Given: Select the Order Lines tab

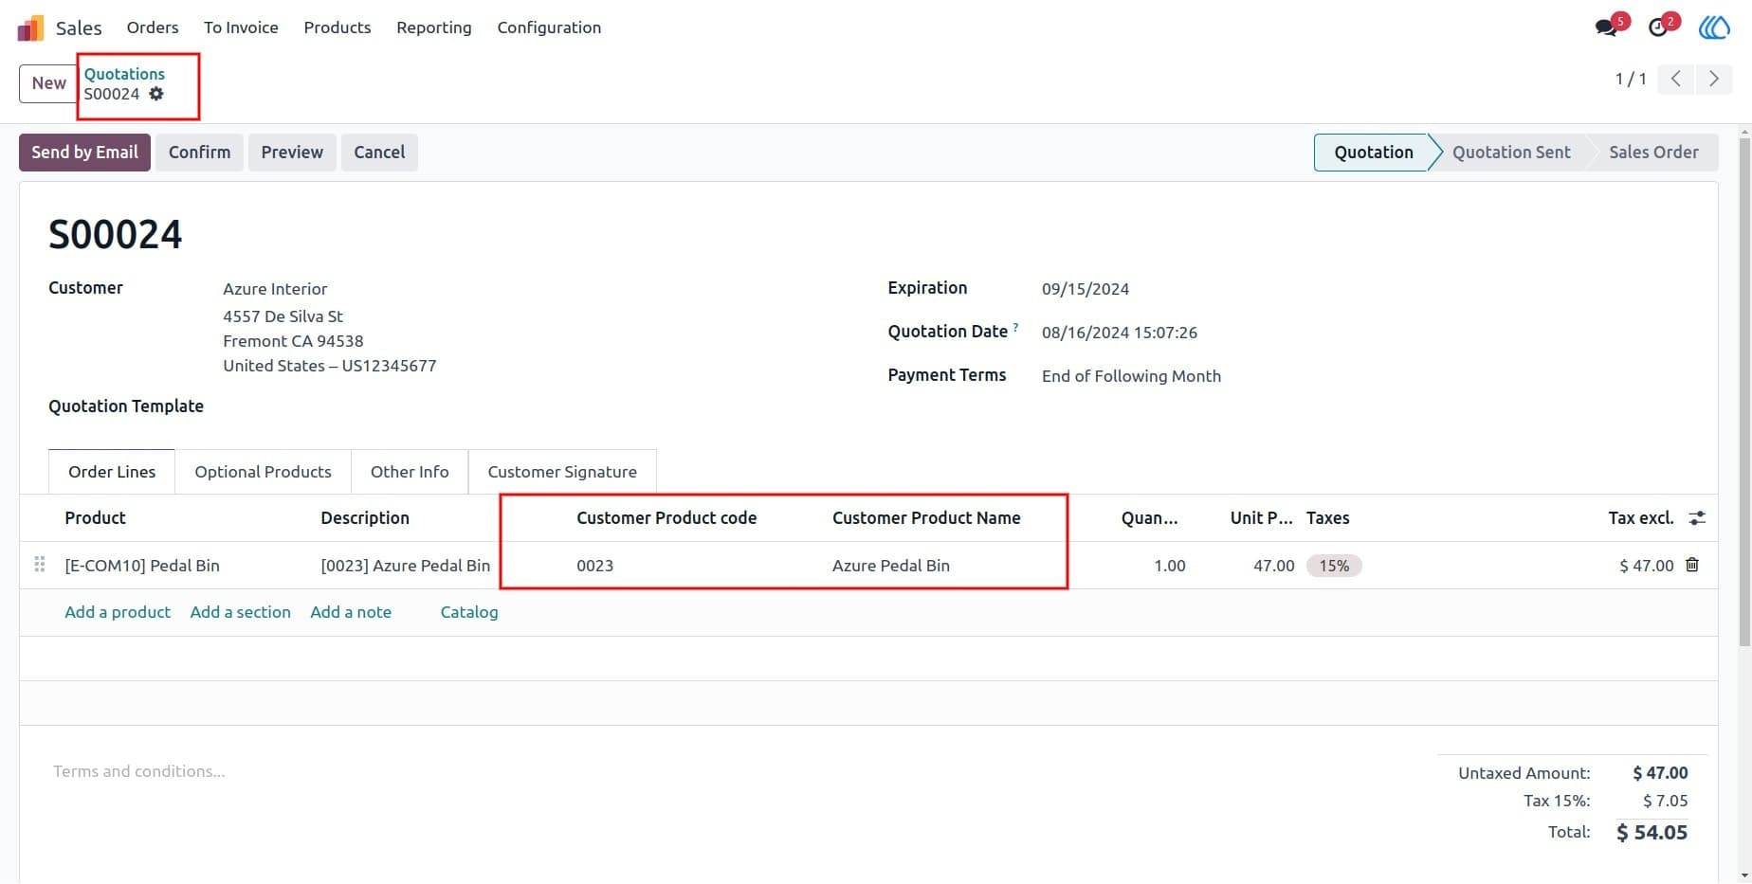Looking at the screenshot, I should 112,472.
